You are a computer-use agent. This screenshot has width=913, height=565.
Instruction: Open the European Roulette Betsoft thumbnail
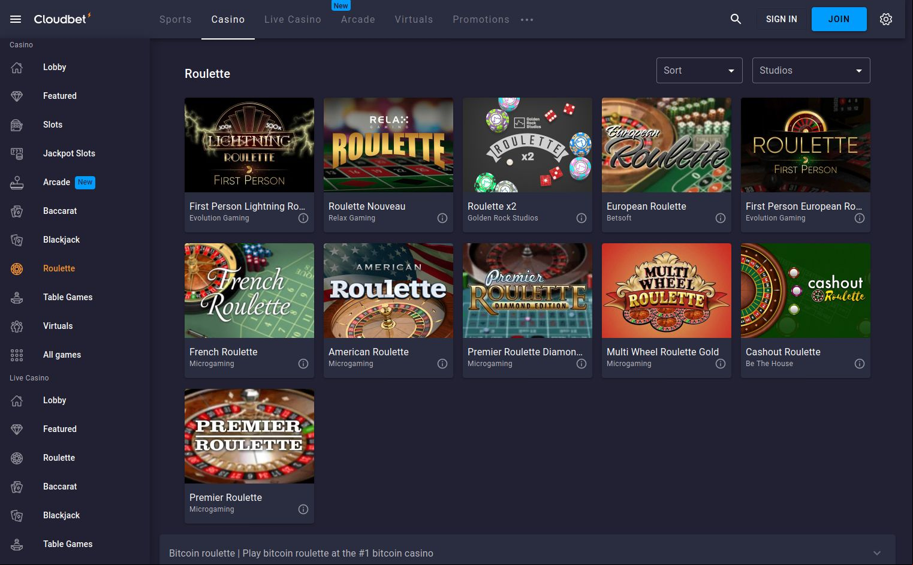667,145
